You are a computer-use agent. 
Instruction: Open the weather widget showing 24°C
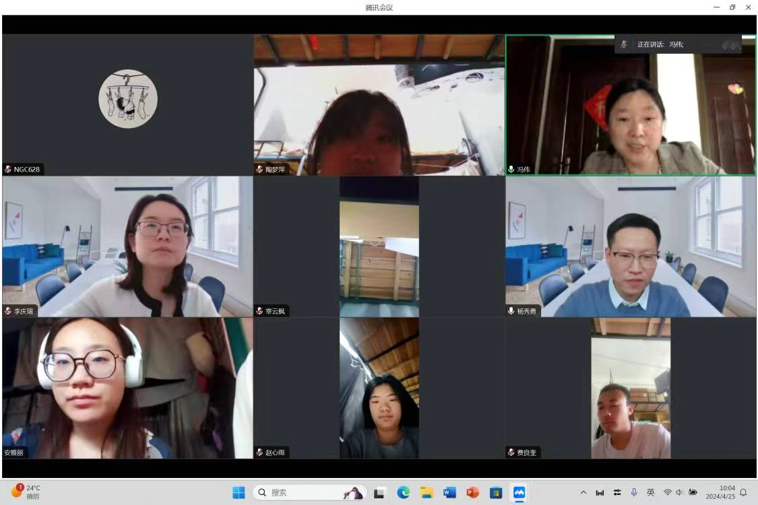click(x=27, y=492)
